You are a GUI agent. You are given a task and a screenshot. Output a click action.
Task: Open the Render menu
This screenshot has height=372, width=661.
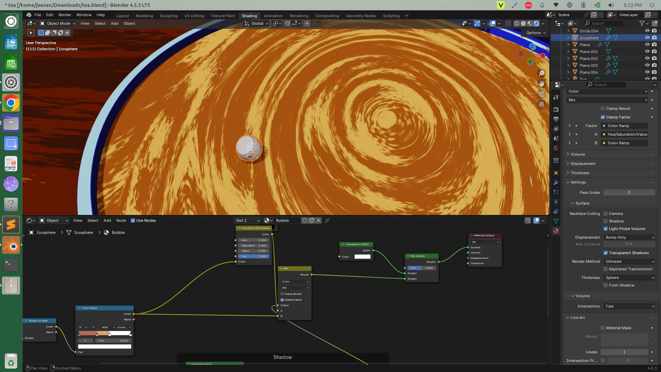[x=65, y=15]
